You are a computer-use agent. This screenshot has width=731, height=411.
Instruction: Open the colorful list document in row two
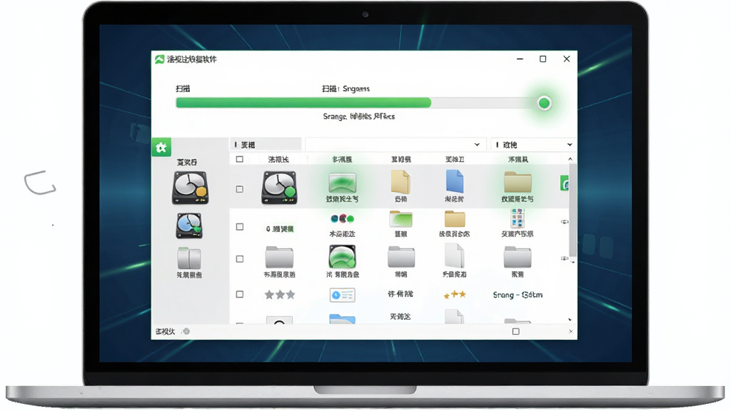coord(518,218)
